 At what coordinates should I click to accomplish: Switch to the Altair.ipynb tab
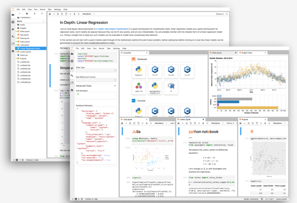coord(223,53)
